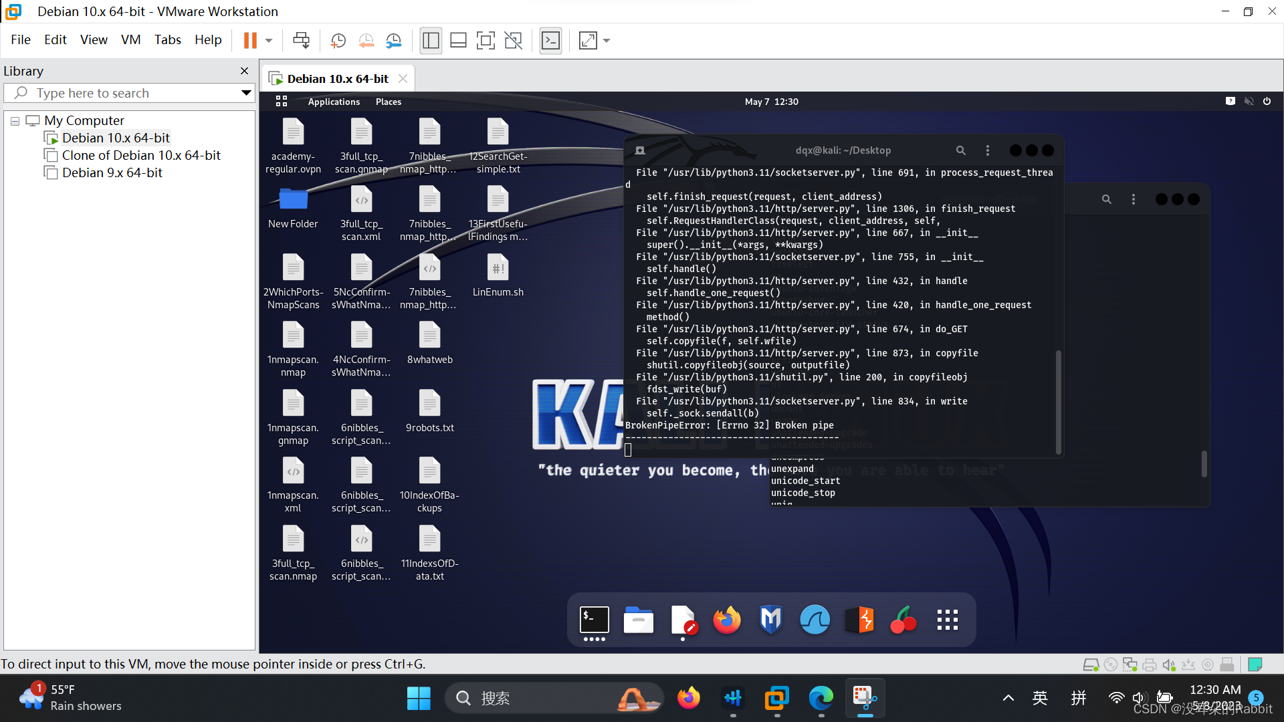The image size is (1284, 722).
Task: Search in the background terminal window
Action: coord(1107,199)
